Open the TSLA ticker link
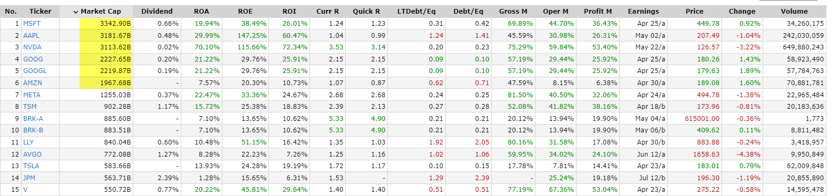 [31, 166]
